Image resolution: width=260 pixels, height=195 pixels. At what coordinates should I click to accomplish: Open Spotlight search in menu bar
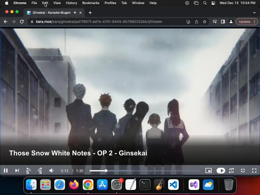[x=205, y=3]
